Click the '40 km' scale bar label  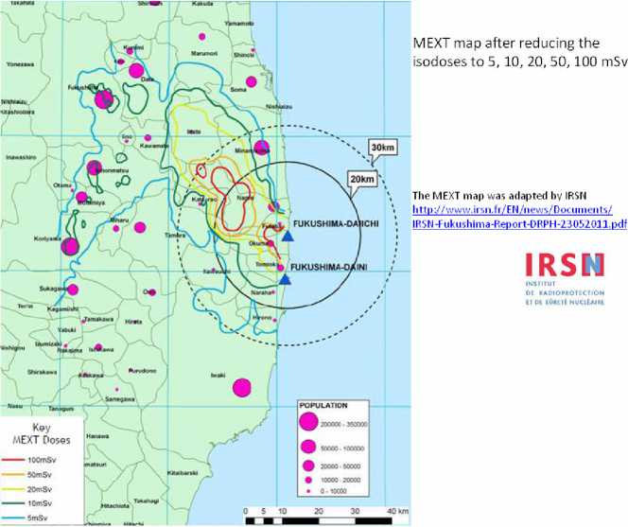[398, 511]
